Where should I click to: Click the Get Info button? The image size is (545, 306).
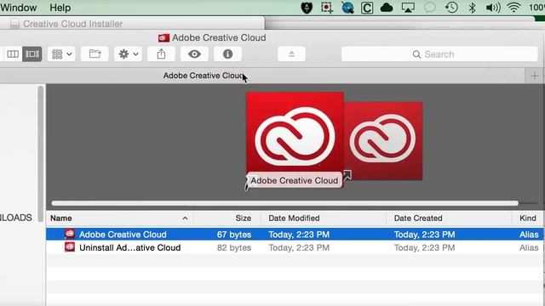(227, 54)
